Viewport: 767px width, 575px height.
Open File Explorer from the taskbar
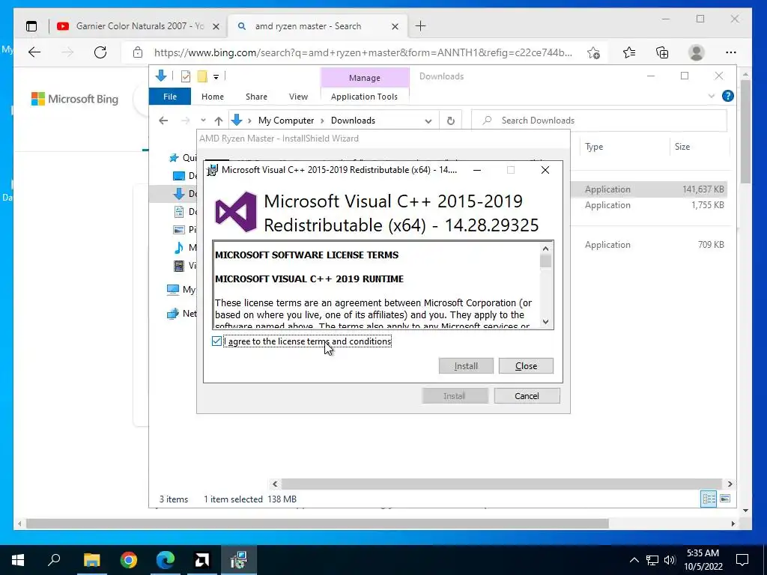[x=91, y=560]
